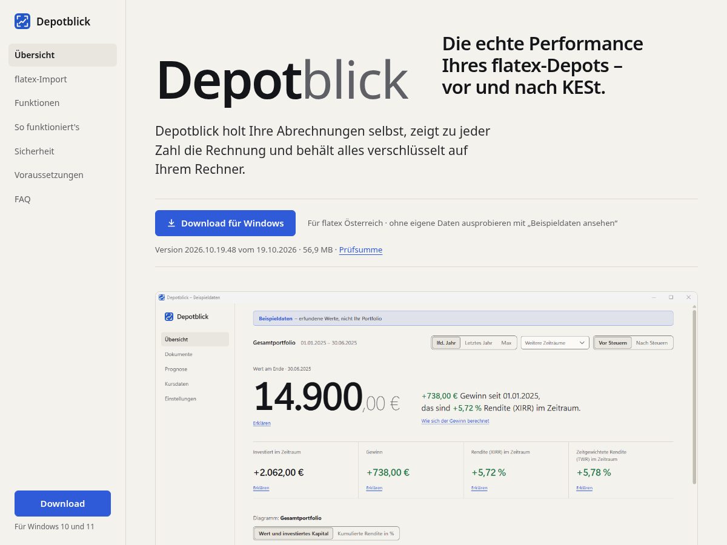Click the Gesamtportfolio heading in the app
The height and width of the screenshot is (545, 727).
click(x=274, y=343)
